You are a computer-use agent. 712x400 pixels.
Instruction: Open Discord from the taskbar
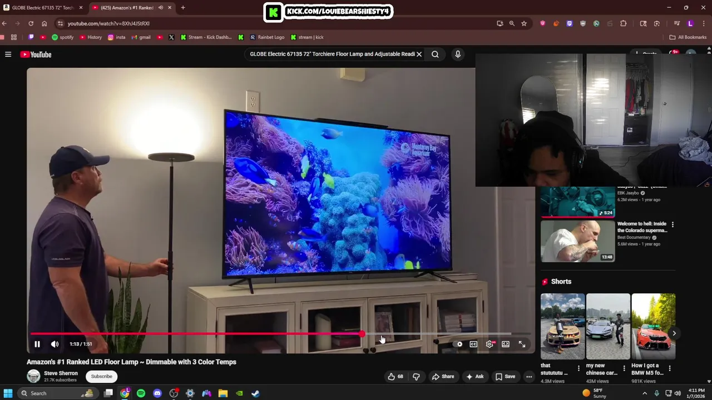(x=157, y=393)
